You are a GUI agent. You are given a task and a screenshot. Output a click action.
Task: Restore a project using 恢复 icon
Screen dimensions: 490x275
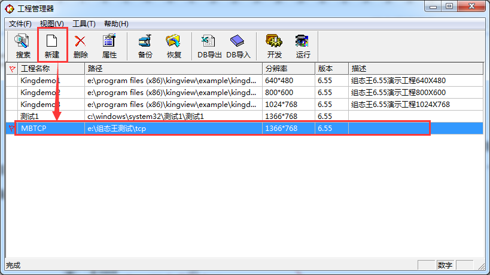tap(174, 46)
